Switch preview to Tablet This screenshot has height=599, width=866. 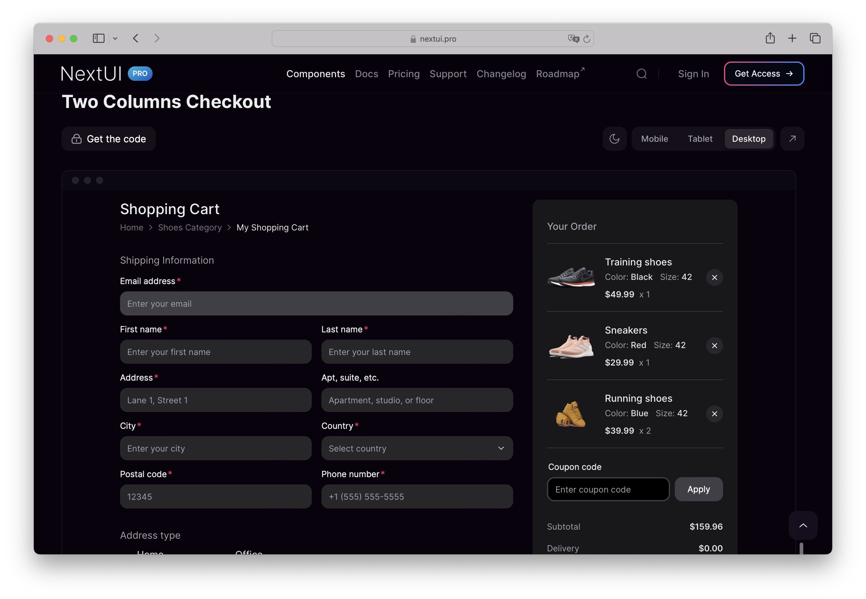click(700, 139)
